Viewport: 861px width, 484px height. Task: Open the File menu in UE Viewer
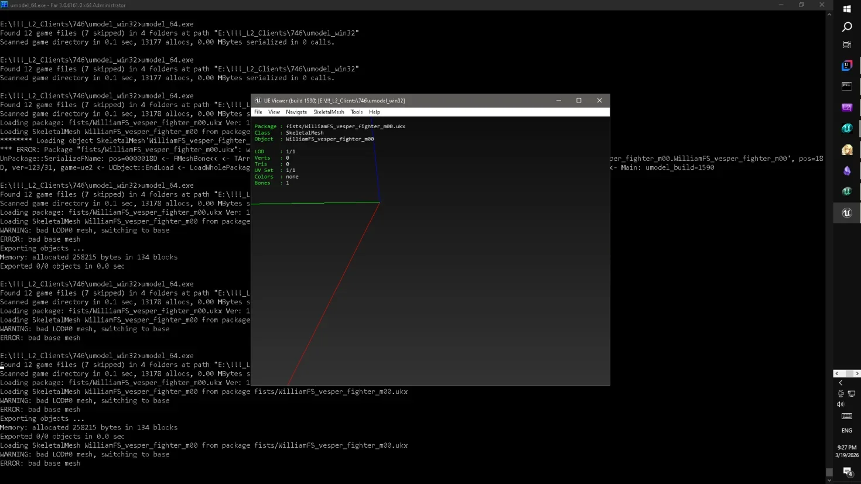pos(258,112)
